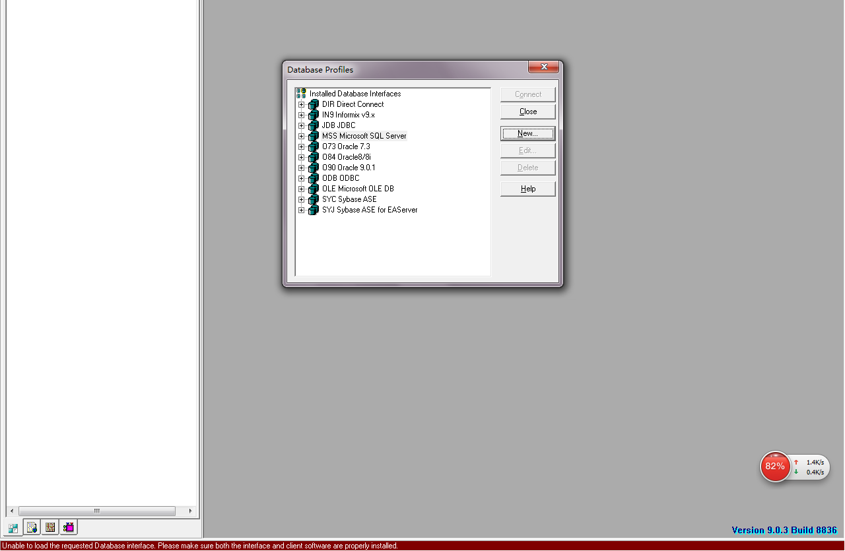Screen dimensions: 845x551
Task: Expand the O90 Oracle 9.0.1 node
Action: [301, 168]
